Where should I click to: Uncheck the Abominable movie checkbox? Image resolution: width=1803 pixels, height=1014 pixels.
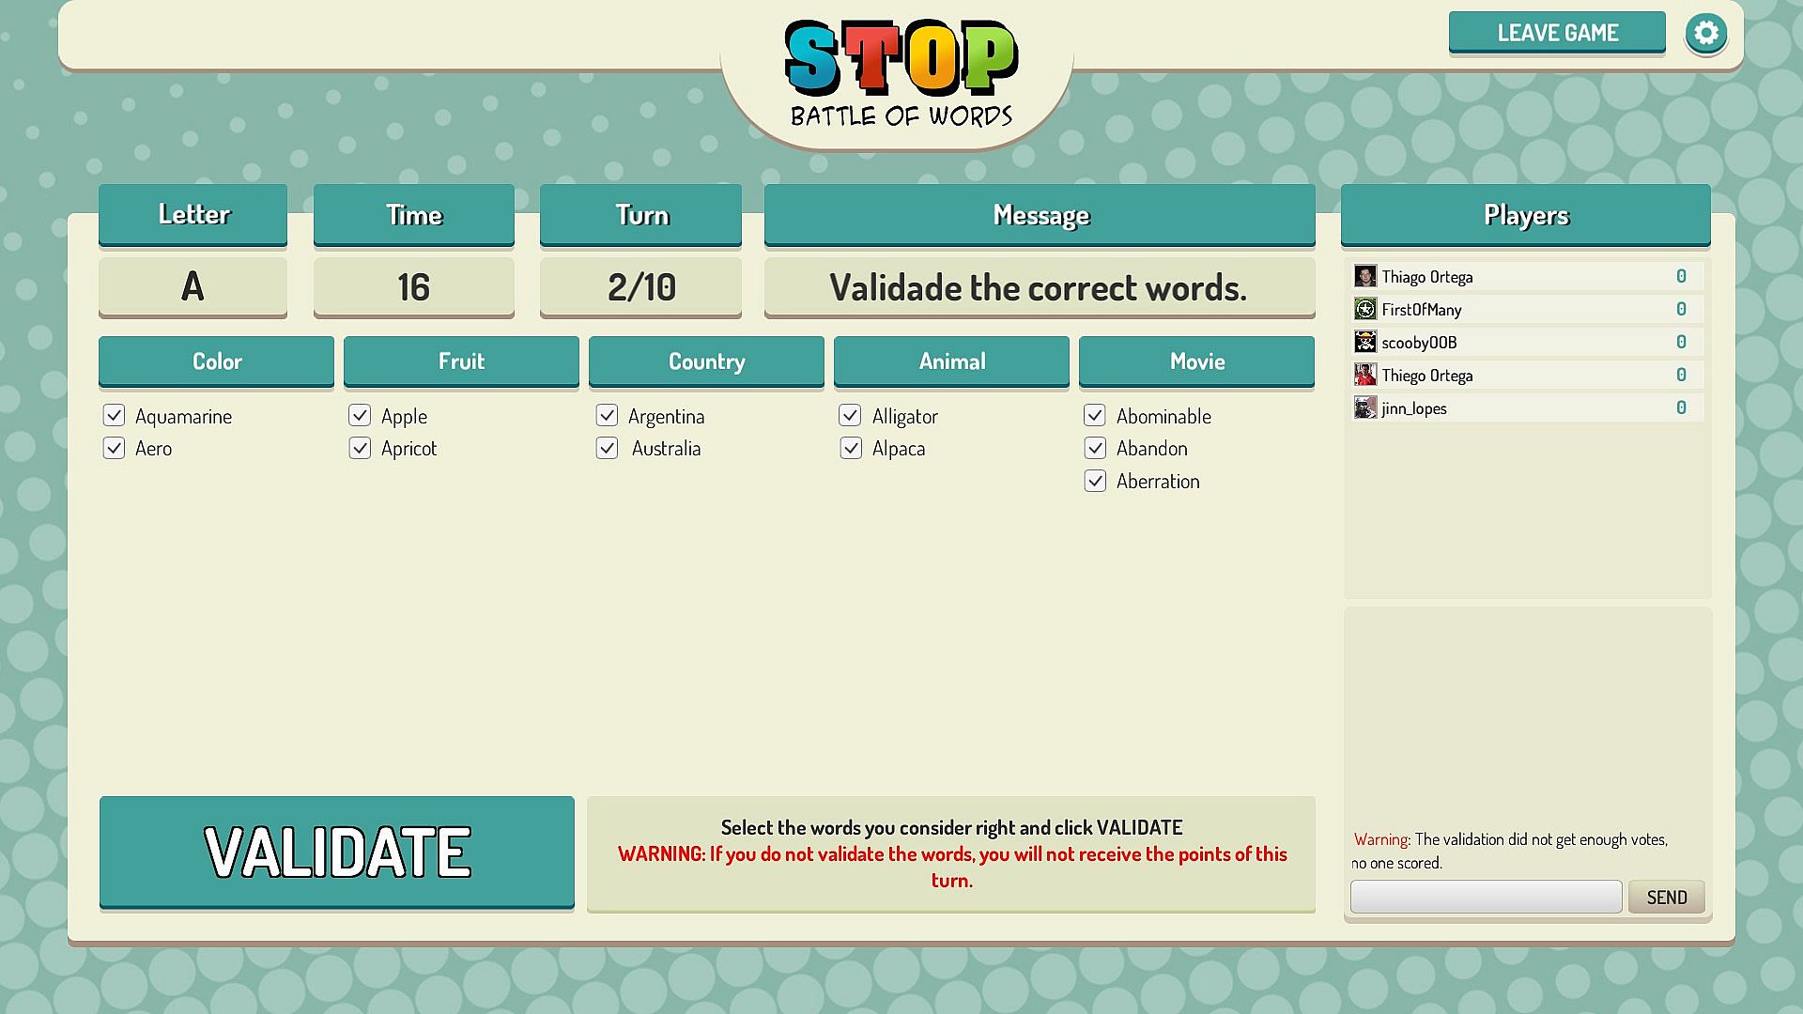pyautogui.click(x=1095, y=415)
